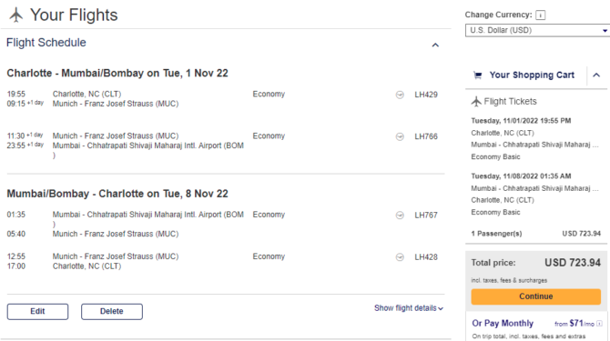Open the Pay Monthly info icon
Image resolution: width=610 pixels, height=341 pixels.
599,324
